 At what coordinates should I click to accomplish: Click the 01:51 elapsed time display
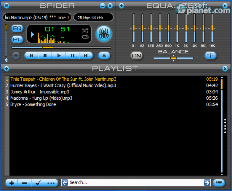pyautogui.click(x=57, y=29)
